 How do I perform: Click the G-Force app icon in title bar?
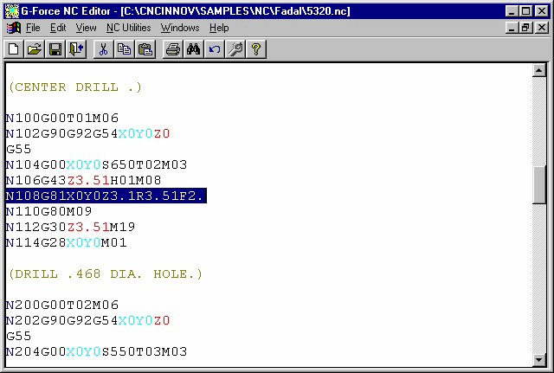tap(11, 11)
